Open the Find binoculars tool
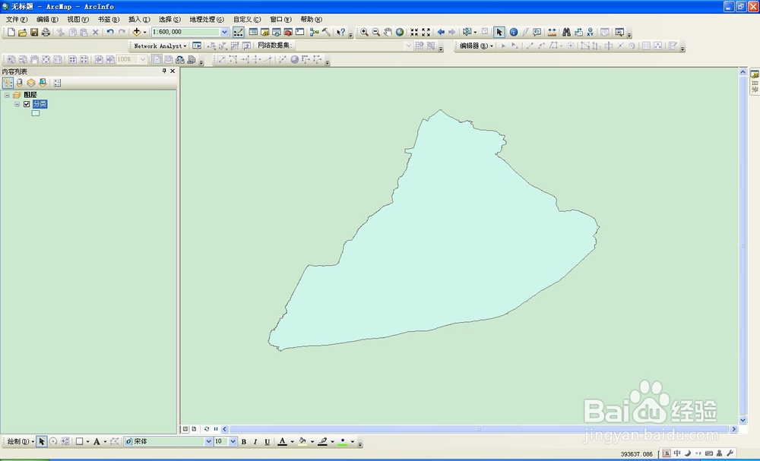Screen dimensions: 760x461 coord(566,32)
